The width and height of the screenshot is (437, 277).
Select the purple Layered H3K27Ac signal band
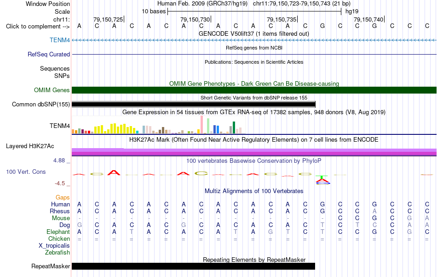coord(254,152)
